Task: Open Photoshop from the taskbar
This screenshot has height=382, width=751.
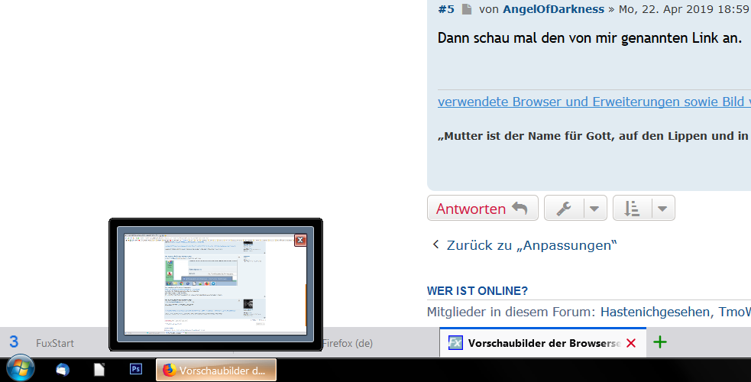Action: (136, 370)
